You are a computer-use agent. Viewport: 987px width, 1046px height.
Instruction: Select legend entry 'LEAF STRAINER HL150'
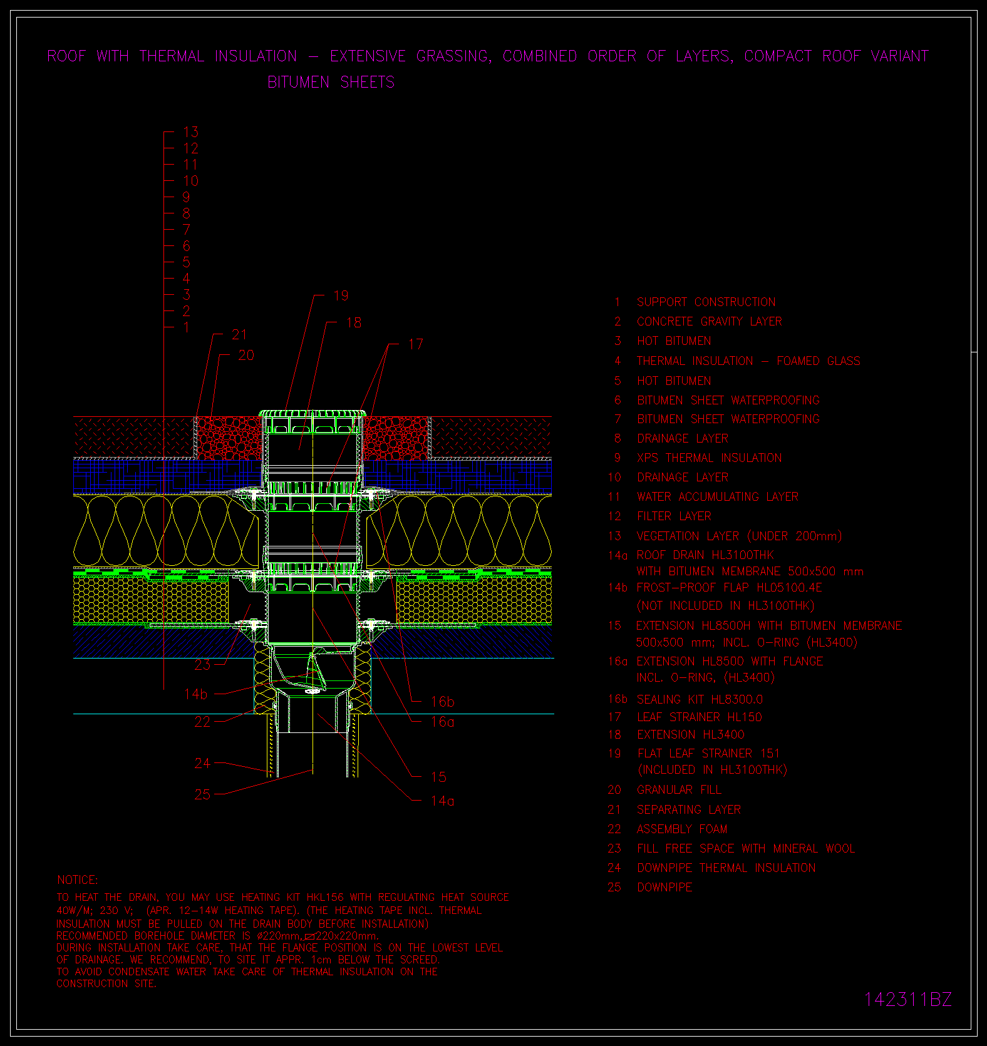click(699, 717)
